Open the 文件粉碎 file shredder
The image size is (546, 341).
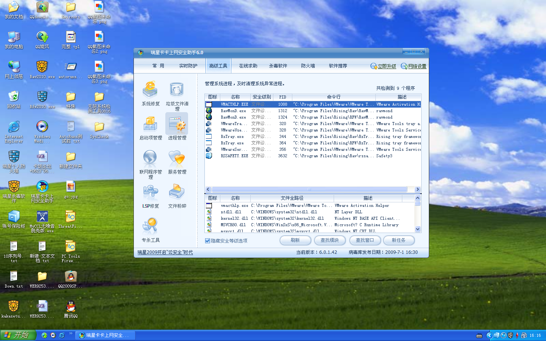177,193
